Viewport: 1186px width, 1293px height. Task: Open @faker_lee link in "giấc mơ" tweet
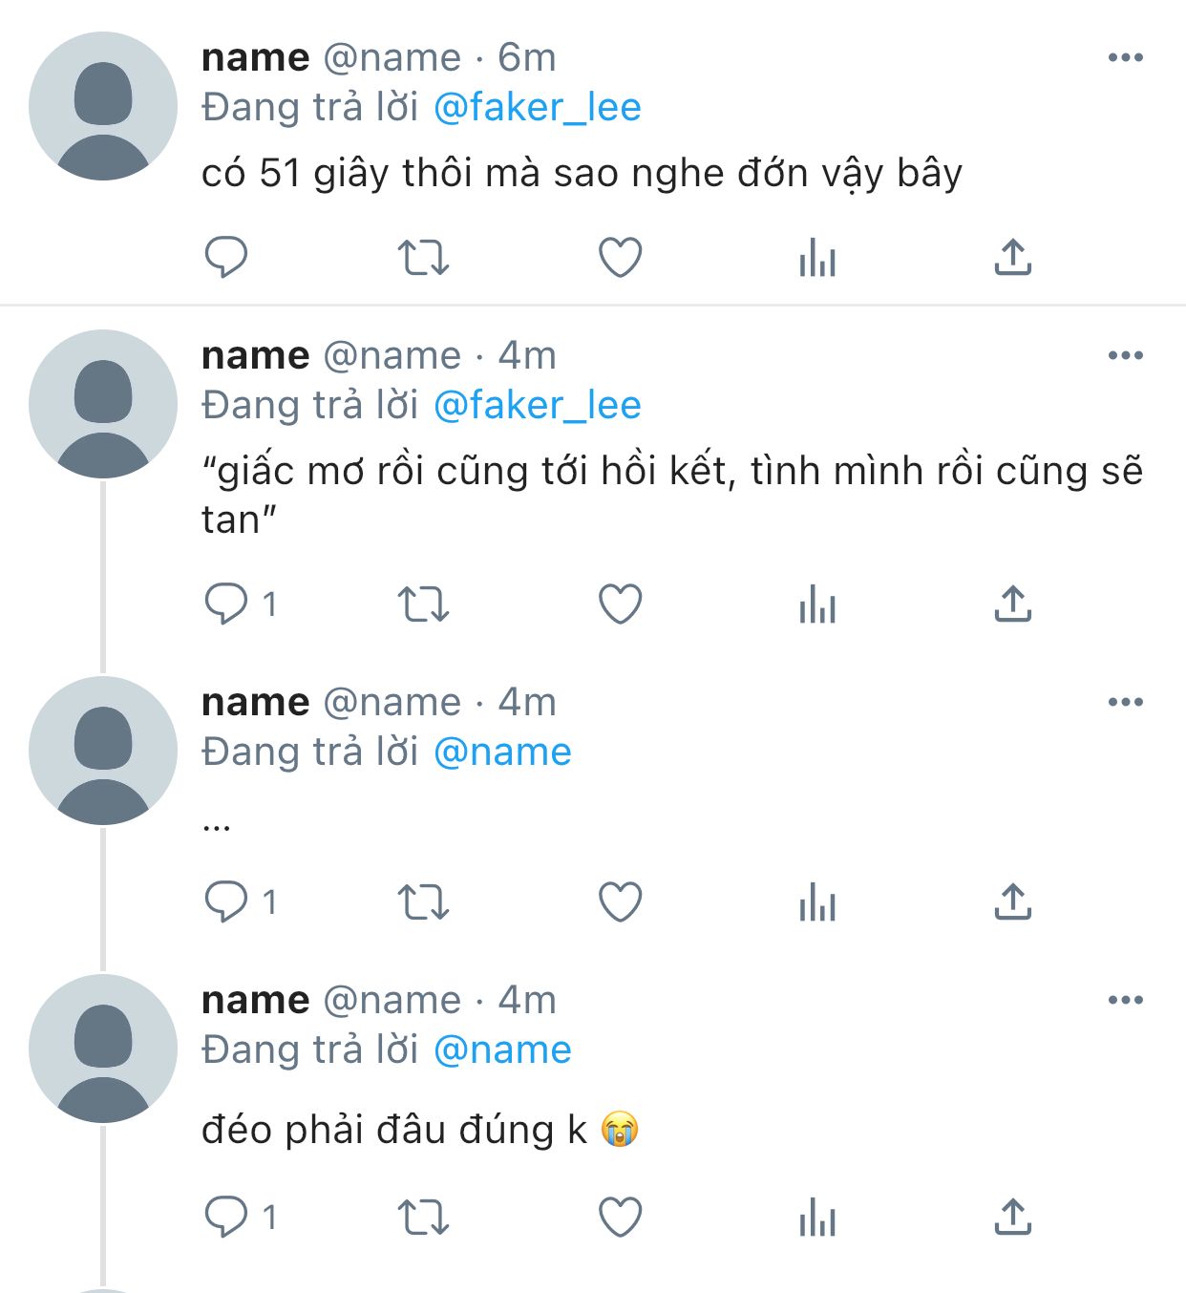(537, 405)
